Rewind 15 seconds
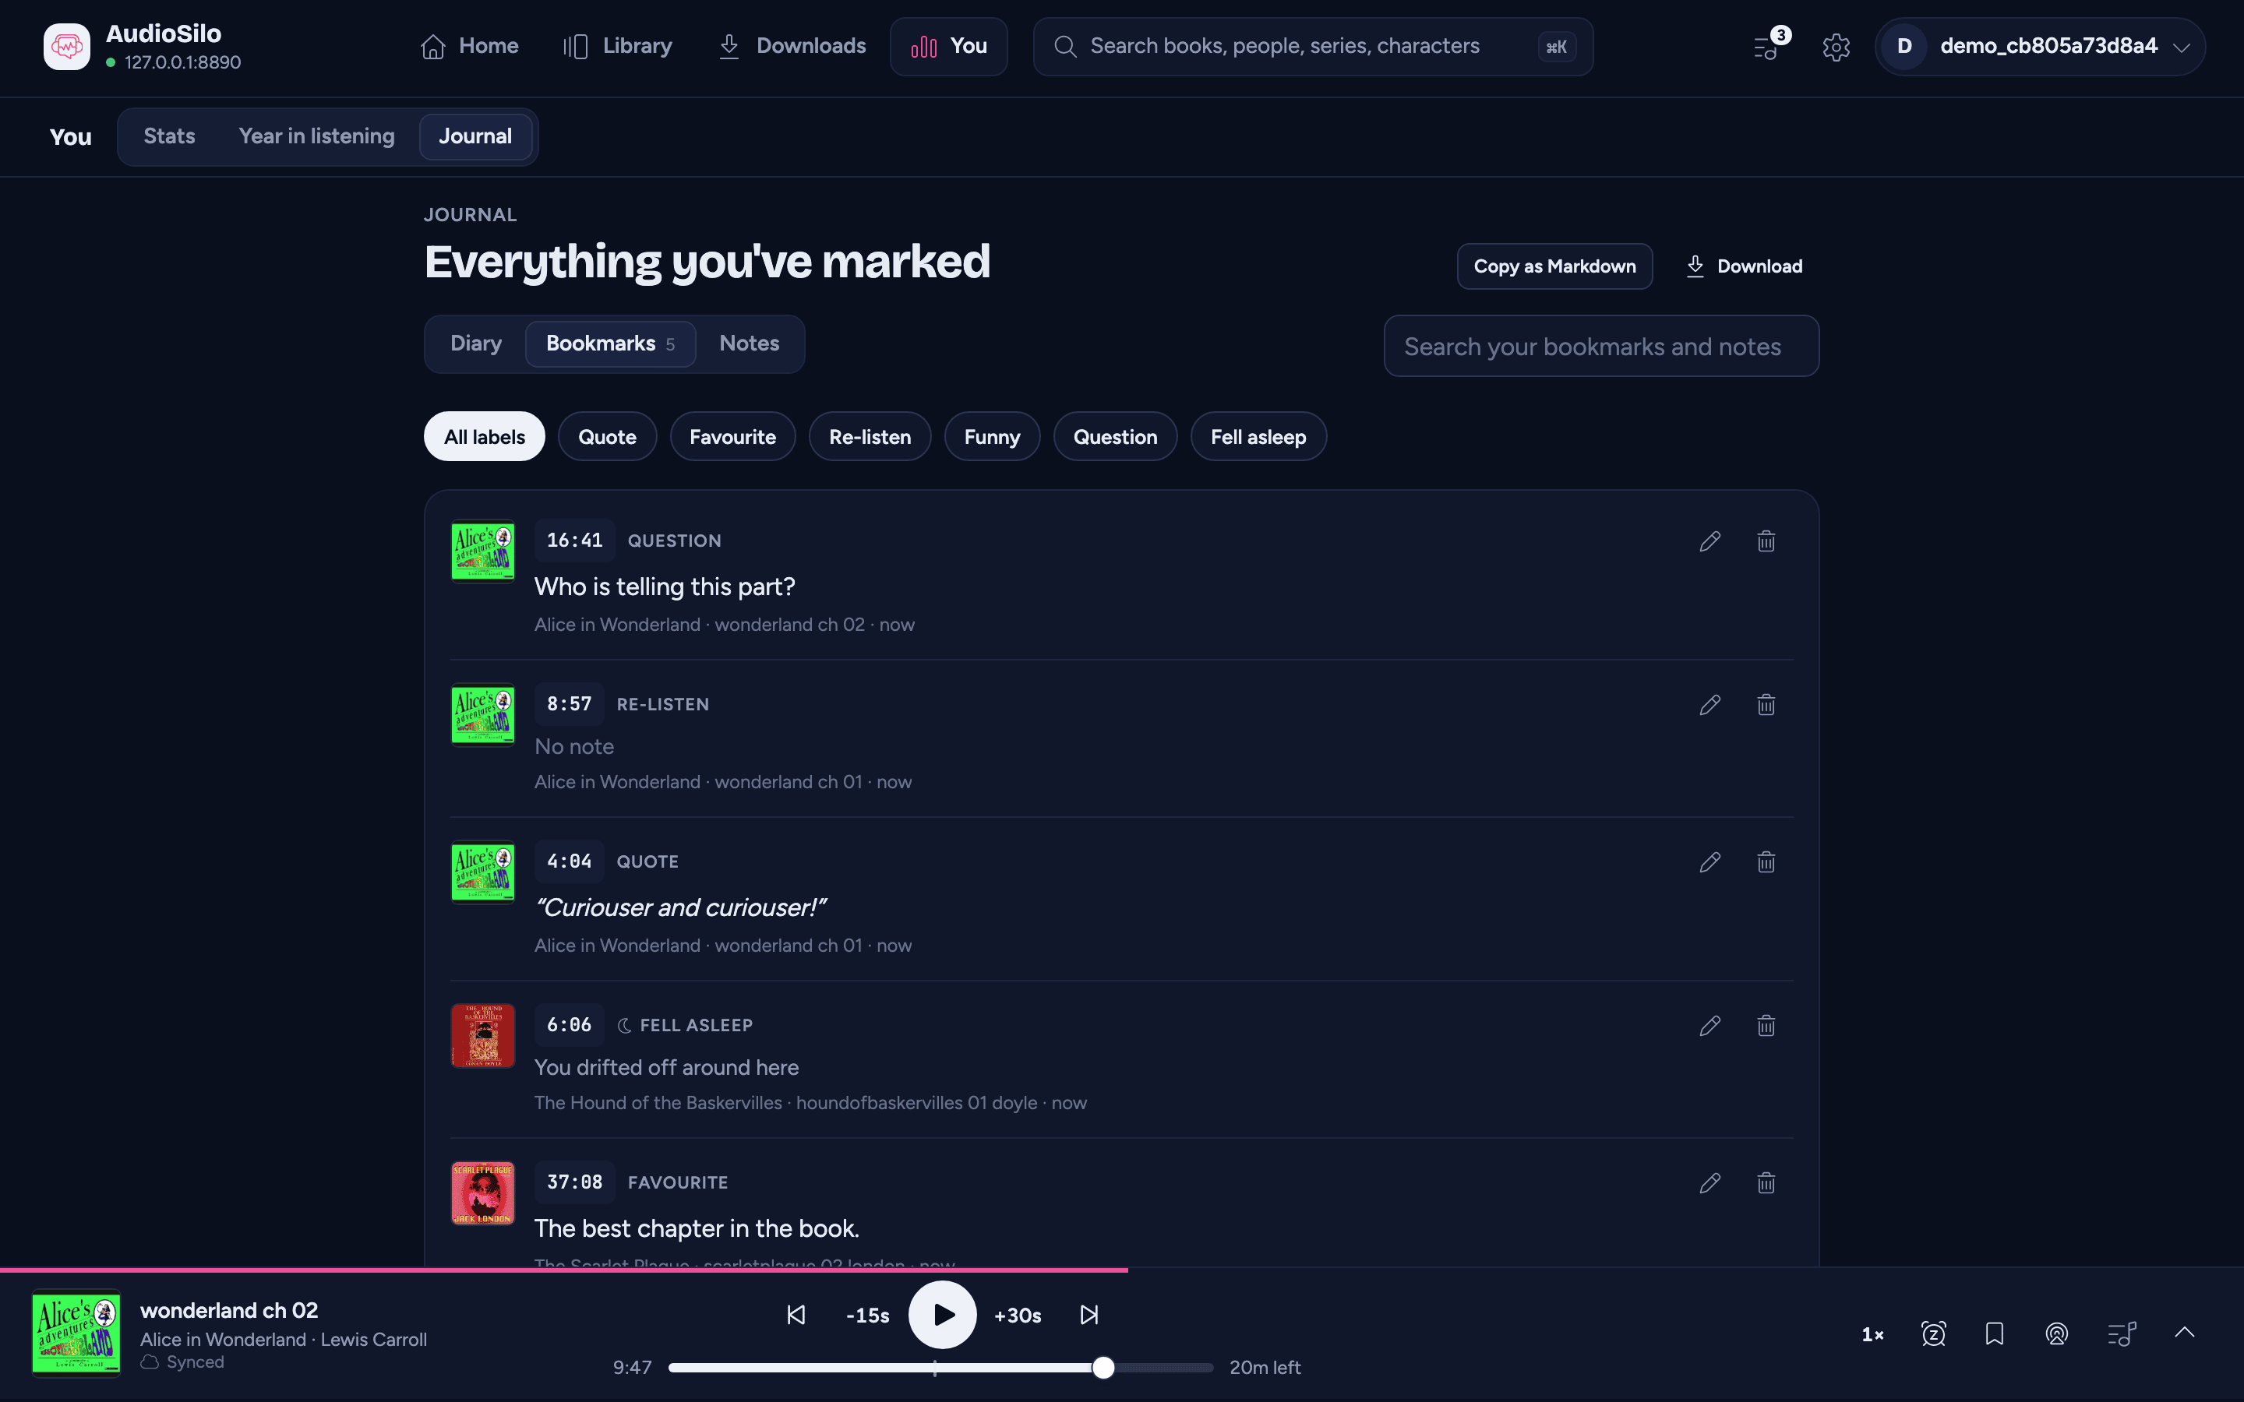The height and width of the screenshot is (1402, 2244). (x=868, y=1316)
